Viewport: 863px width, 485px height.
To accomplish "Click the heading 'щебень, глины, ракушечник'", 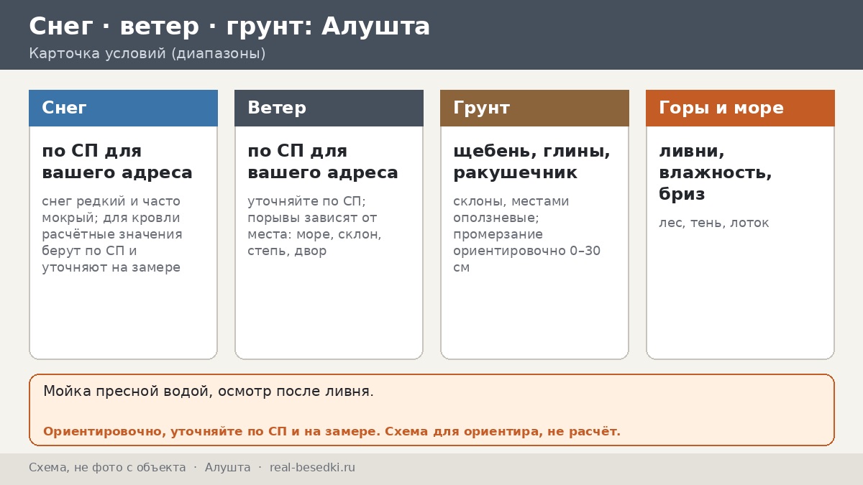I will (531, 162).
